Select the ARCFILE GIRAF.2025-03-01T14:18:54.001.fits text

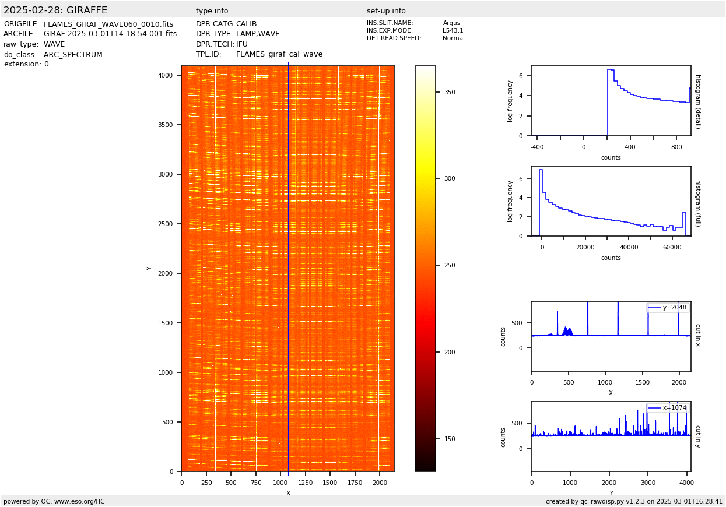[110, 34]
